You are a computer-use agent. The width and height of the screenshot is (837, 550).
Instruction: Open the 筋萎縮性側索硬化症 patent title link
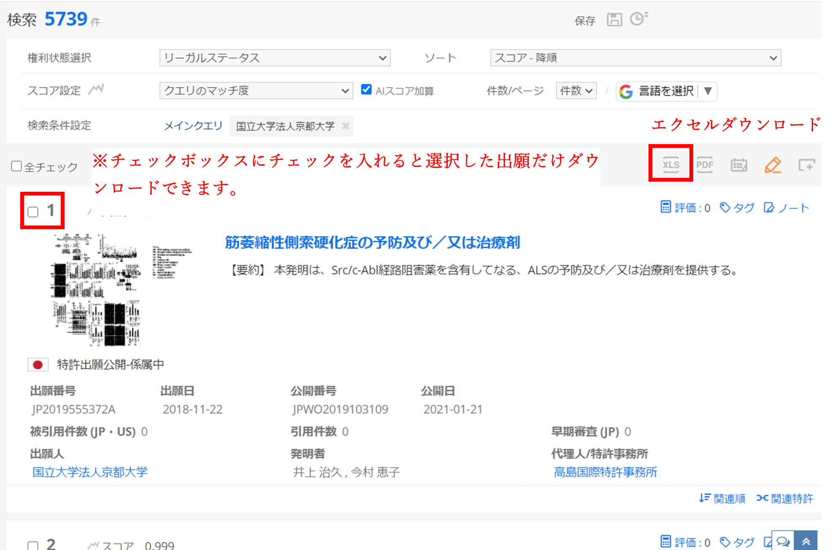coord(372,242)
